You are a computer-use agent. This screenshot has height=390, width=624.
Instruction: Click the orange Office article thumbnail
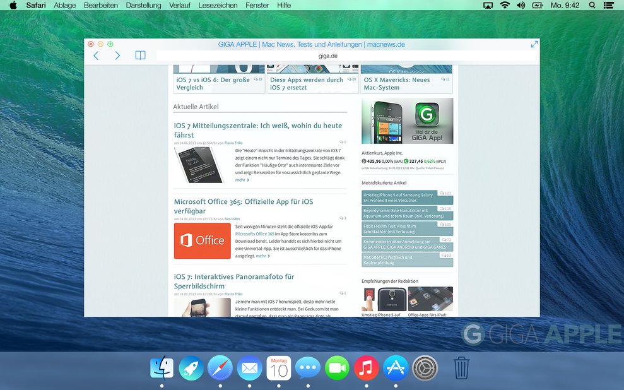pyautogui.click(x=202, y=241)
